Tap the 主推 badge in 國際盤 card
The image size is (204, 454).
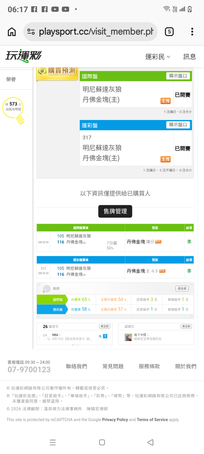pos(165,101)
